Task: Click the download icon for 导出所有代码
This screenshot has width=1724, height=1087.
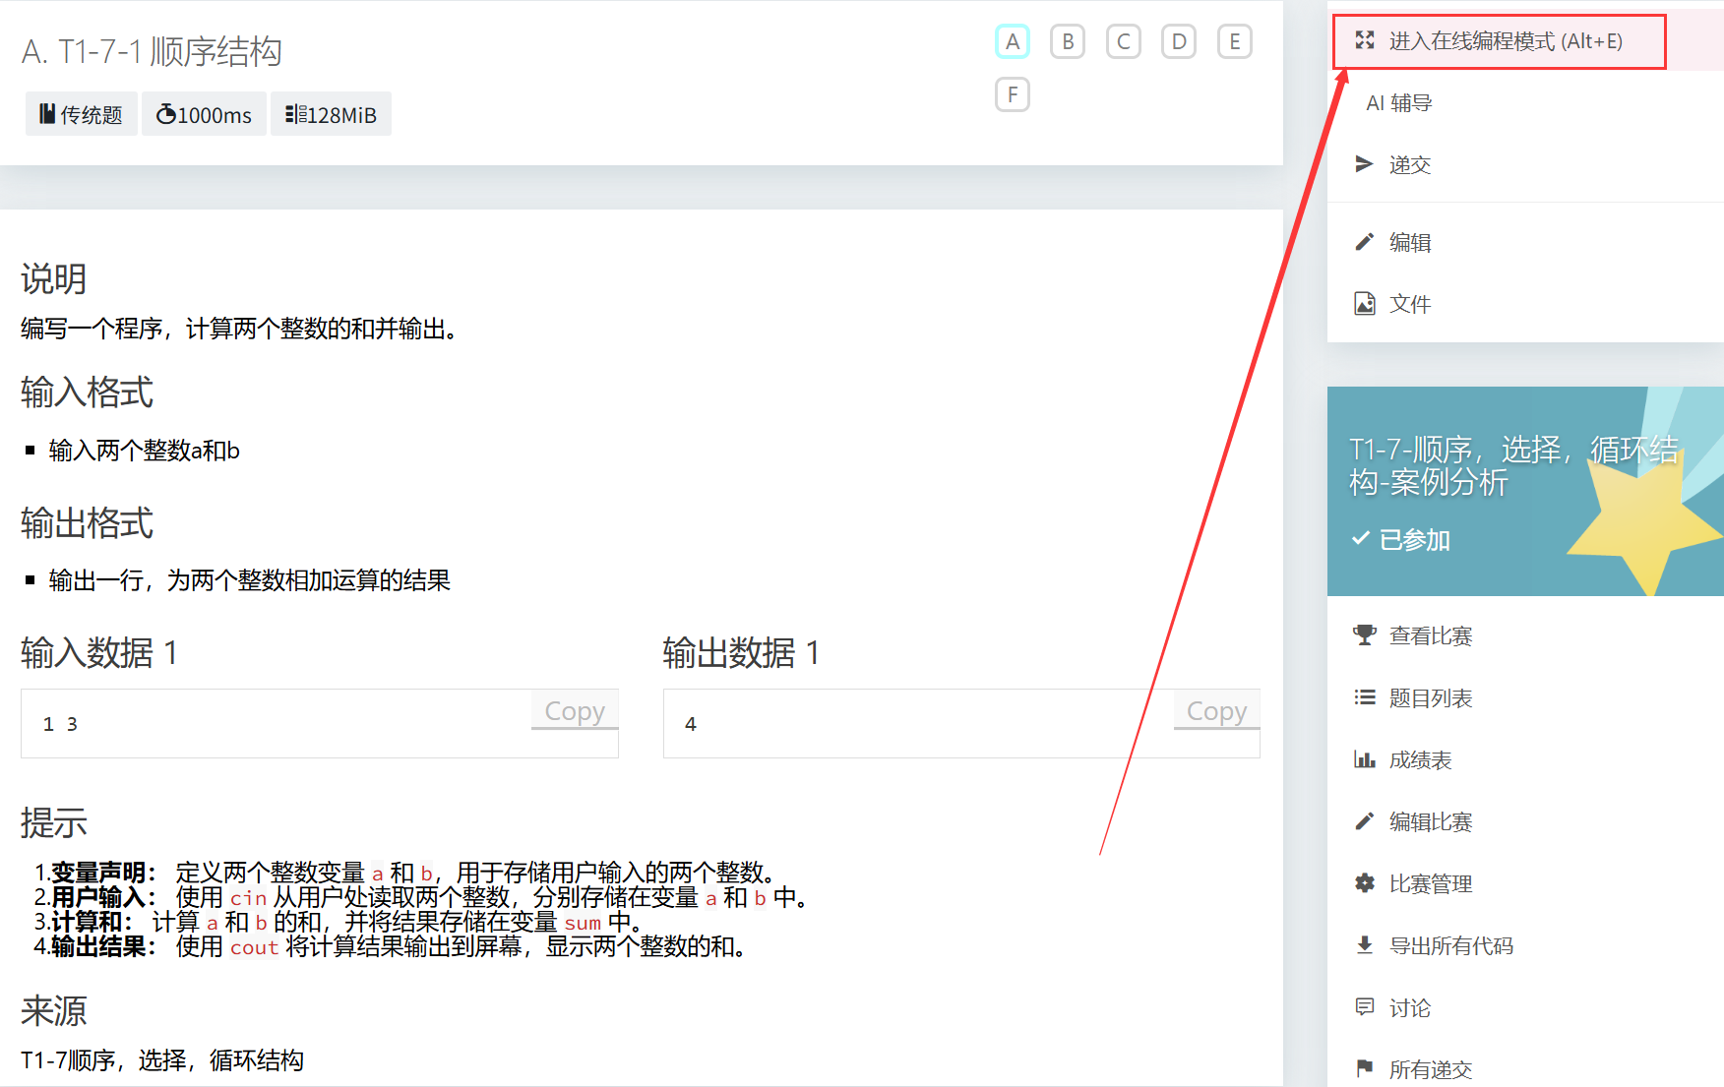Action: click(x=1364, y=945)
